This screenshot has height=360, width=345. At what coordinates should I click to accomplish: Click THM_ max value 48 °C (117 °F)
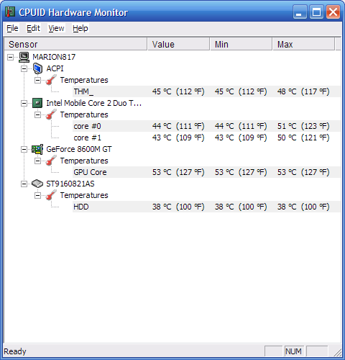[303, 91]
